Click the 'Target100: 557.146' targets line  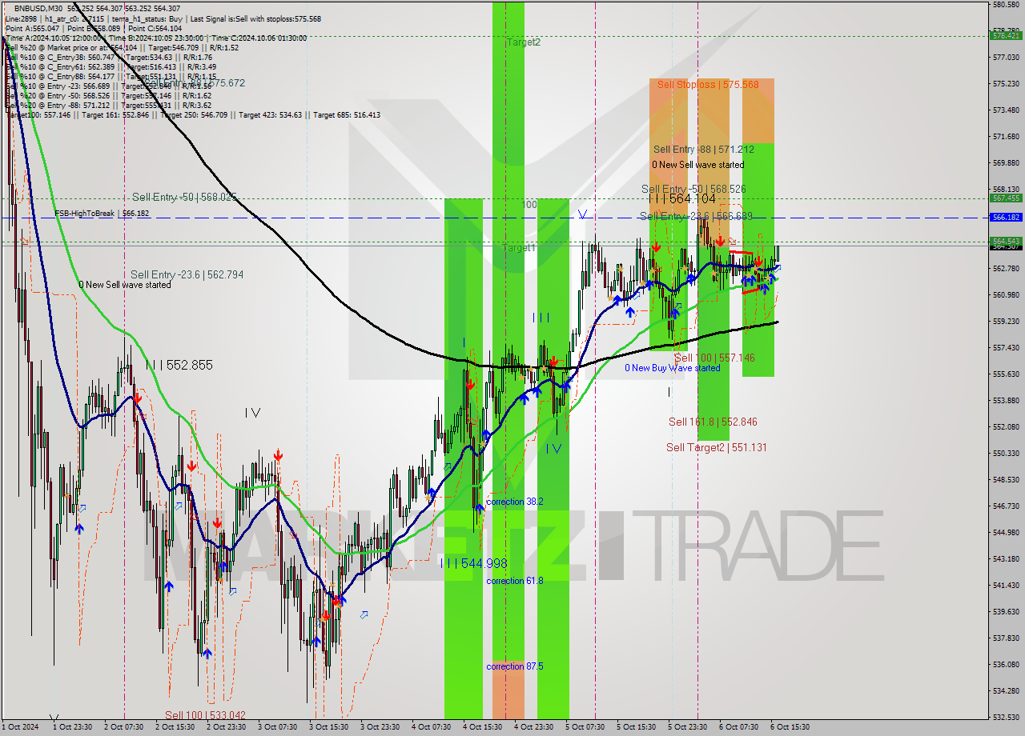(192, 115)
